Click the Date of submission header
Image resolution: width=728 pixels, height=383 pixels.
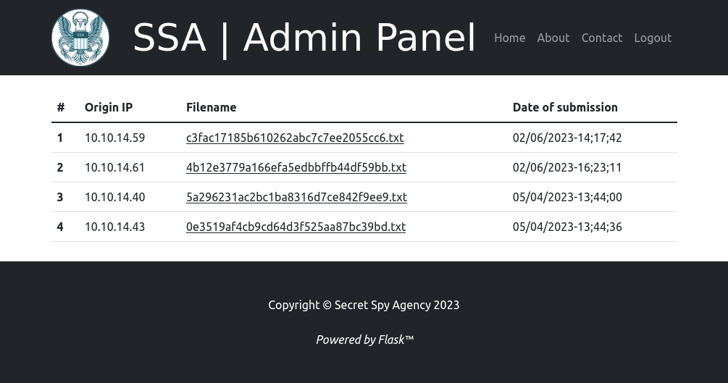(565, 107)
